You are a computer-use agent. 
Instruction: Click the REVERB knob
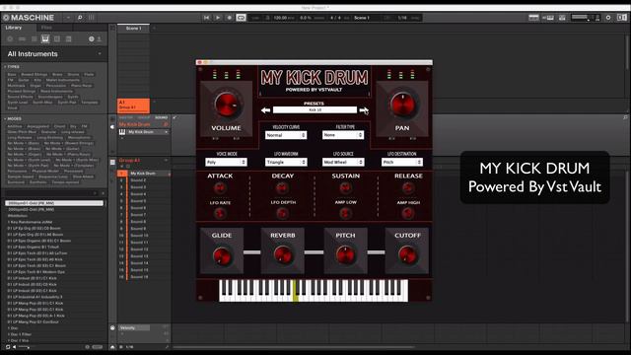(x=283, y=255)
